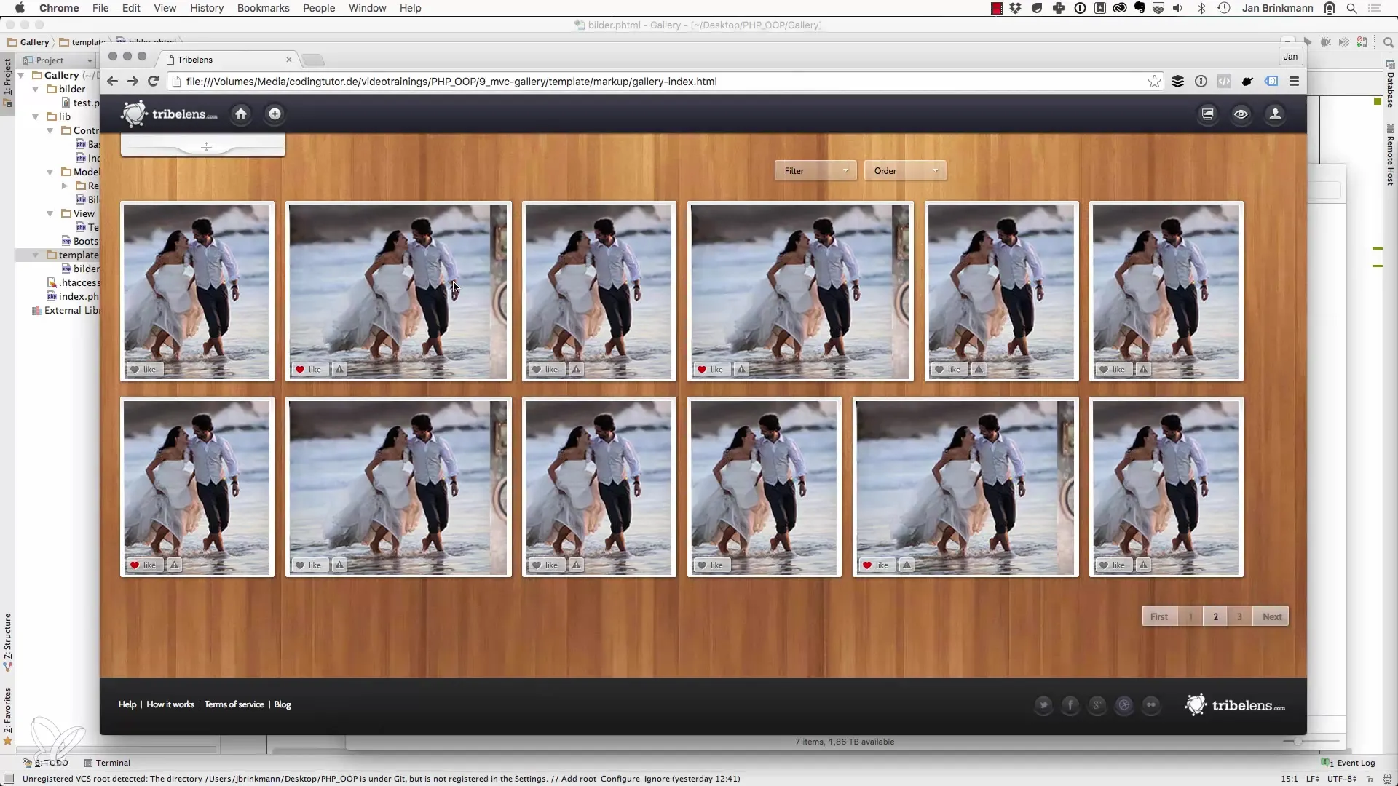Open the Terms of service footer link
1398x786 pixels.
tap(234, 704)
